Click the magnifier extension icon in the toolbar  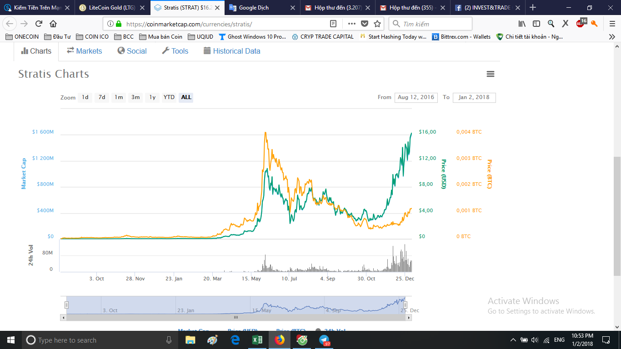tap(551, 24)
